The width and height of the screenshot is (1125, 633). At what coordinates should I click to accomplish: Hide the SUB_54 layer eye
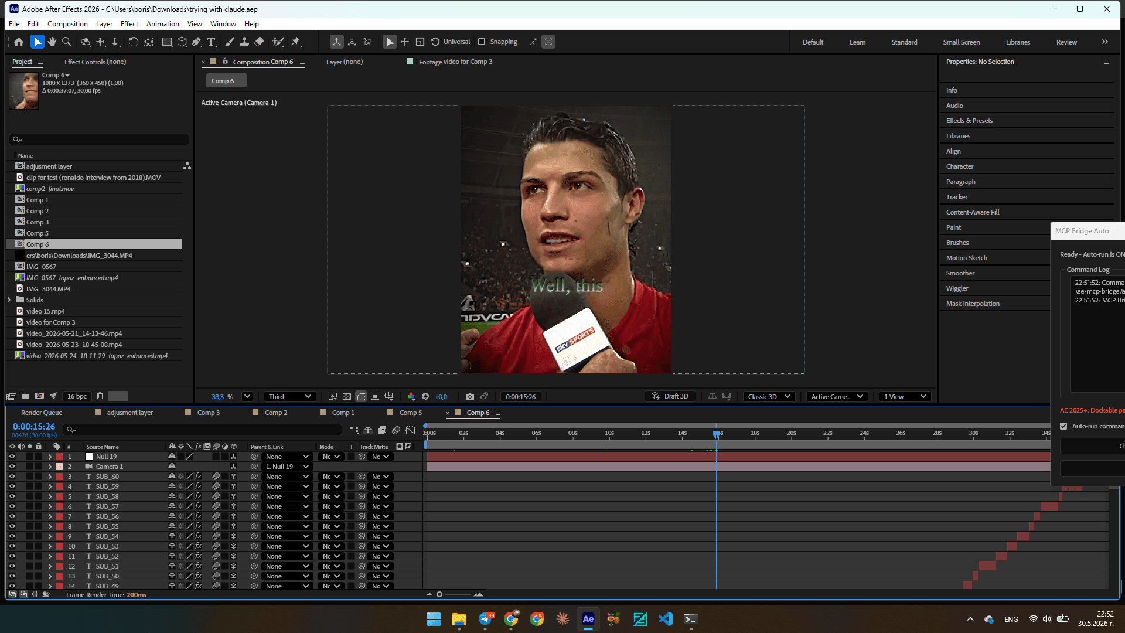12,536
